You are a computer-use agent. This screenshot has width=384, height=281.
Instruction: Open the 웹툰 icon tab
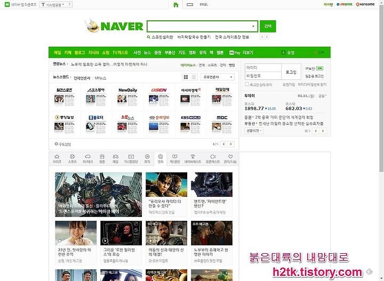(x=102, y=158)
